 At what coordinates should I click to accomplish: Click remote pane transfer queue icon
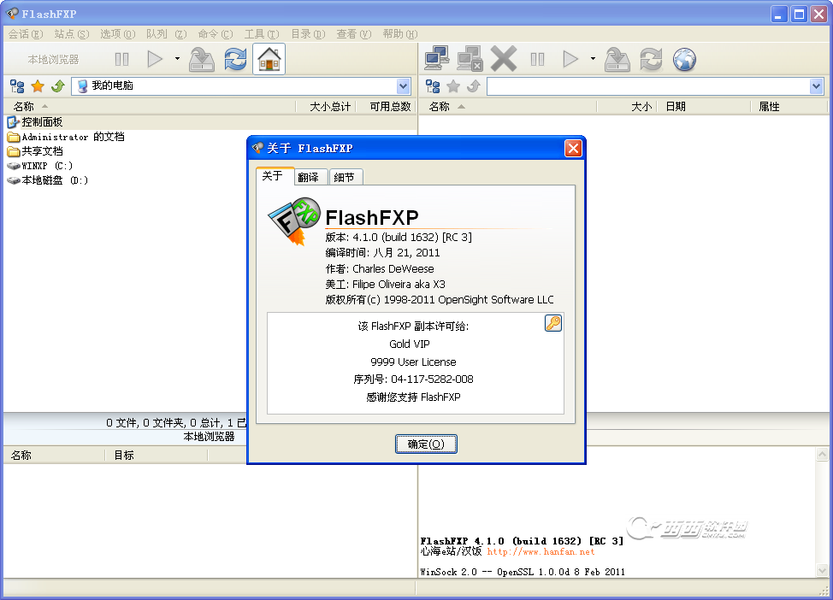pyautogui.click(x=617, y=59)
